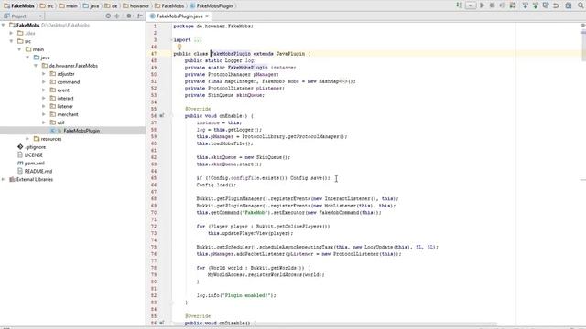
Task: Select the pom.xml file
Action: (35, 163)
